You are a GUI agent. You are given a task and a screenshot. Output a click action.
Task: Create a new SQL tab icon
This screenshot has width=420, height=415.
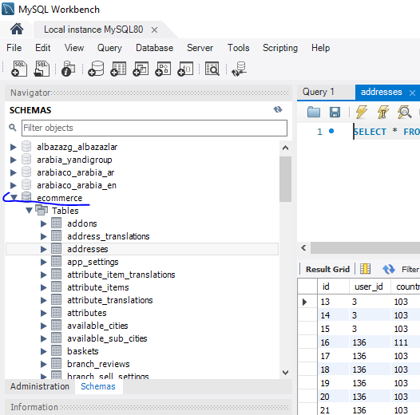click(19, 69)
